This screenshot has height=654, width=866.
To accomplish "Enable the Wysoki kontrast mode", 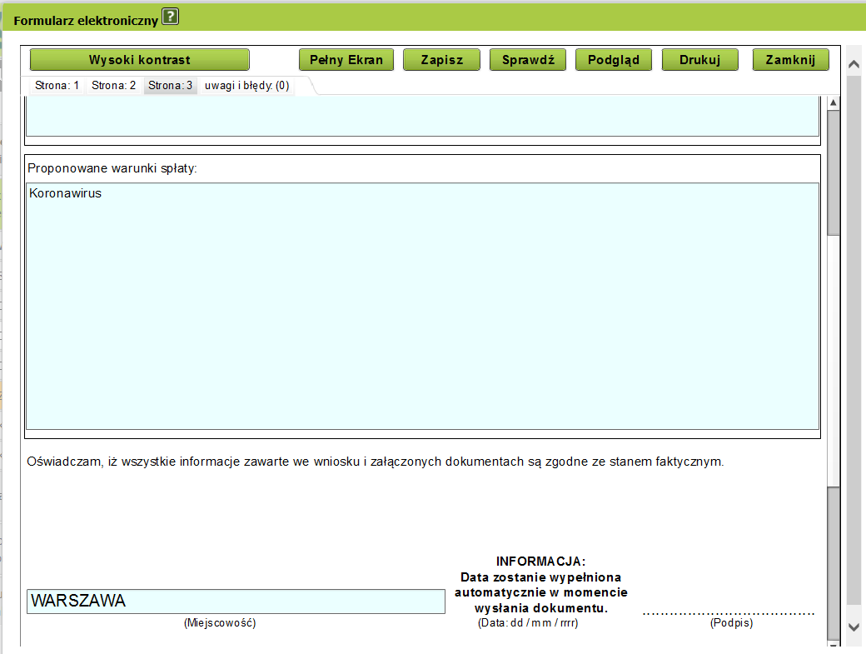I will 140,59.
